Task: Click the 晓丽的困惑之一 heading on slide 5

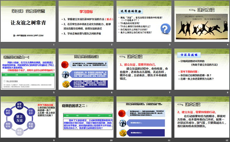Action: [x=16, y=57]
